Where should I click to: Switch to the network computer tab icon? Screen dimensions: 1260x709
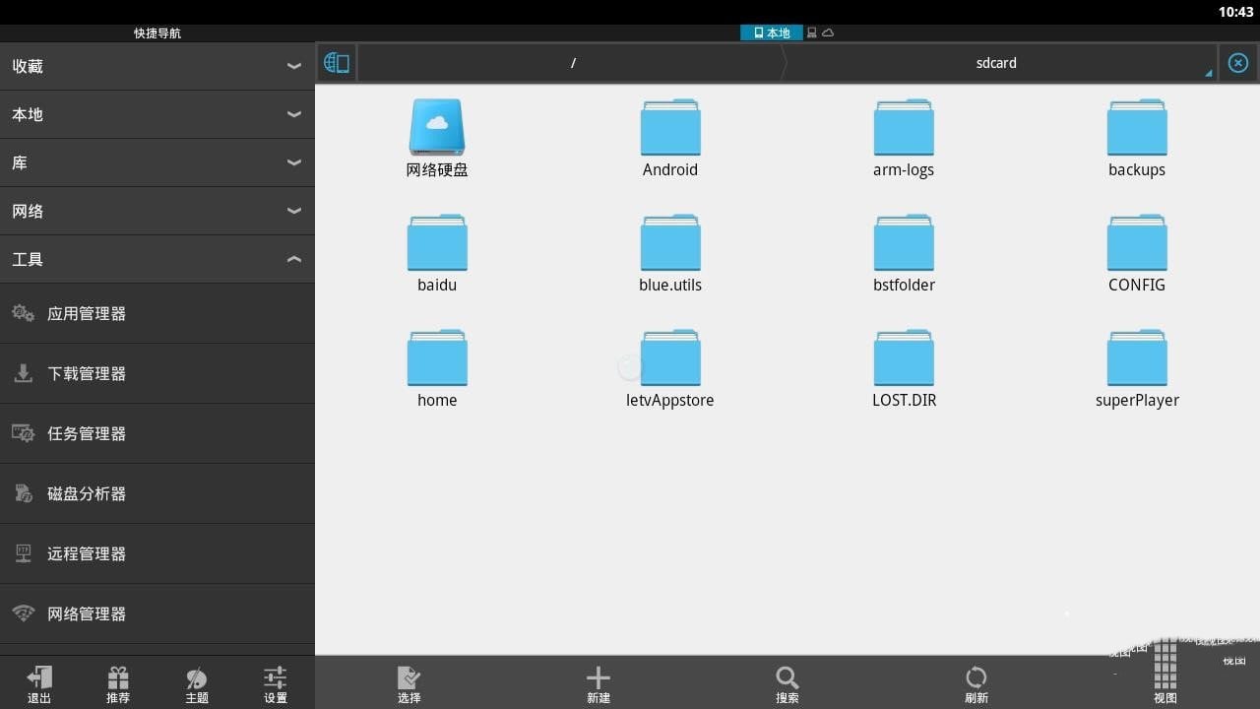tap(812, 32)
